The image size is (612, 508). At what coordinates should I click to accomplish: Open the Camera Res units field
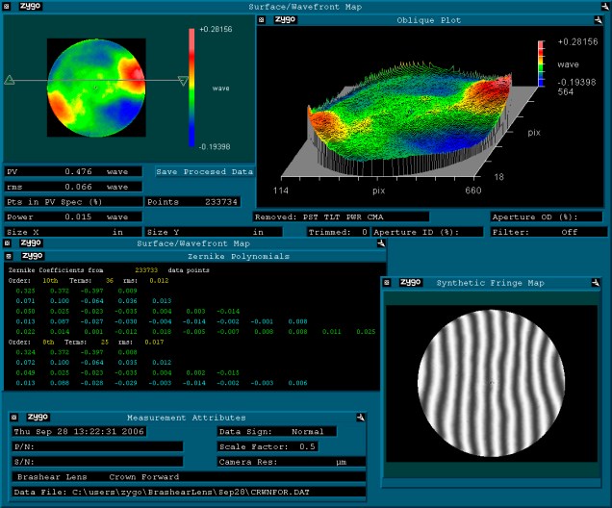coord(277,462)
